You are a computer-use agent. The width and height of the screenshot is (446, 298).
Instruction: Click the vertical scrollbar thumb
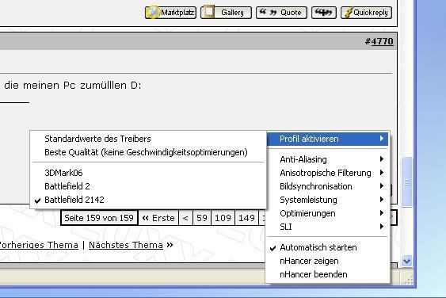pos(406,181)
